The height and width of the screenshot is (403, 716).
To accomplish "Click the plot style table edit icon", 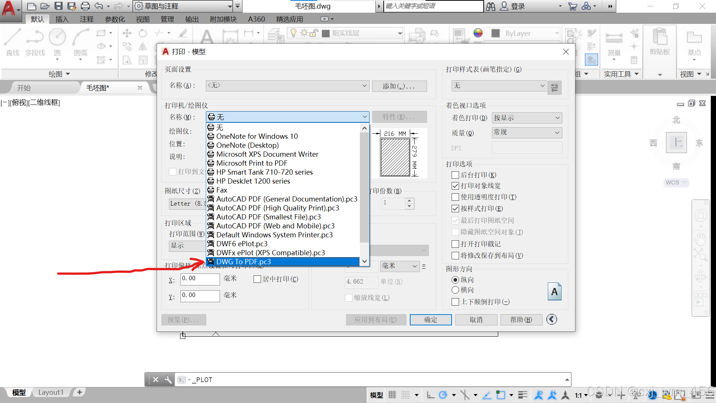I will click(555, 87).
